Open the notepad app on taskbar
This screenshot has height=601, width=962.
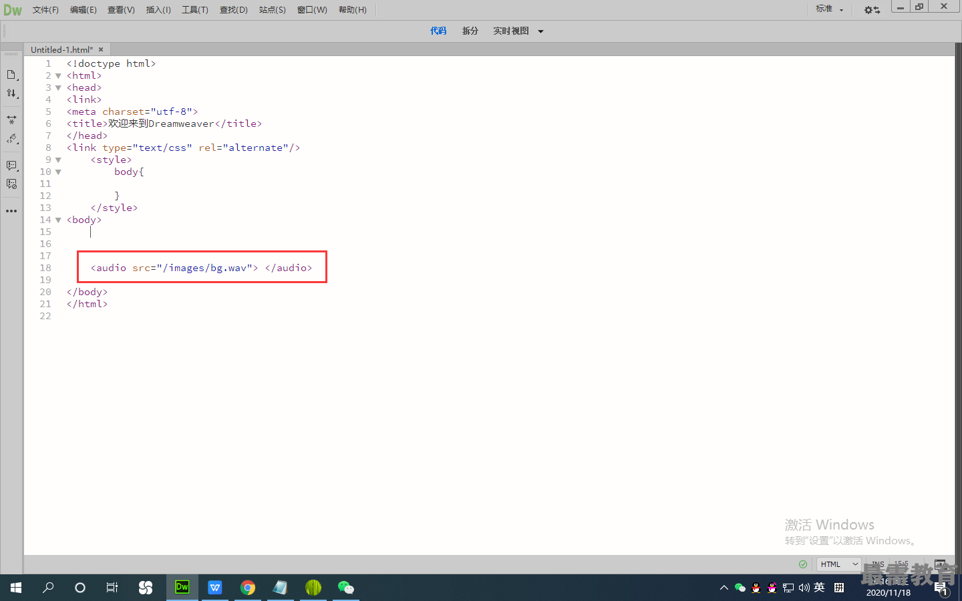pyautogui.click(x=281, y=588)
